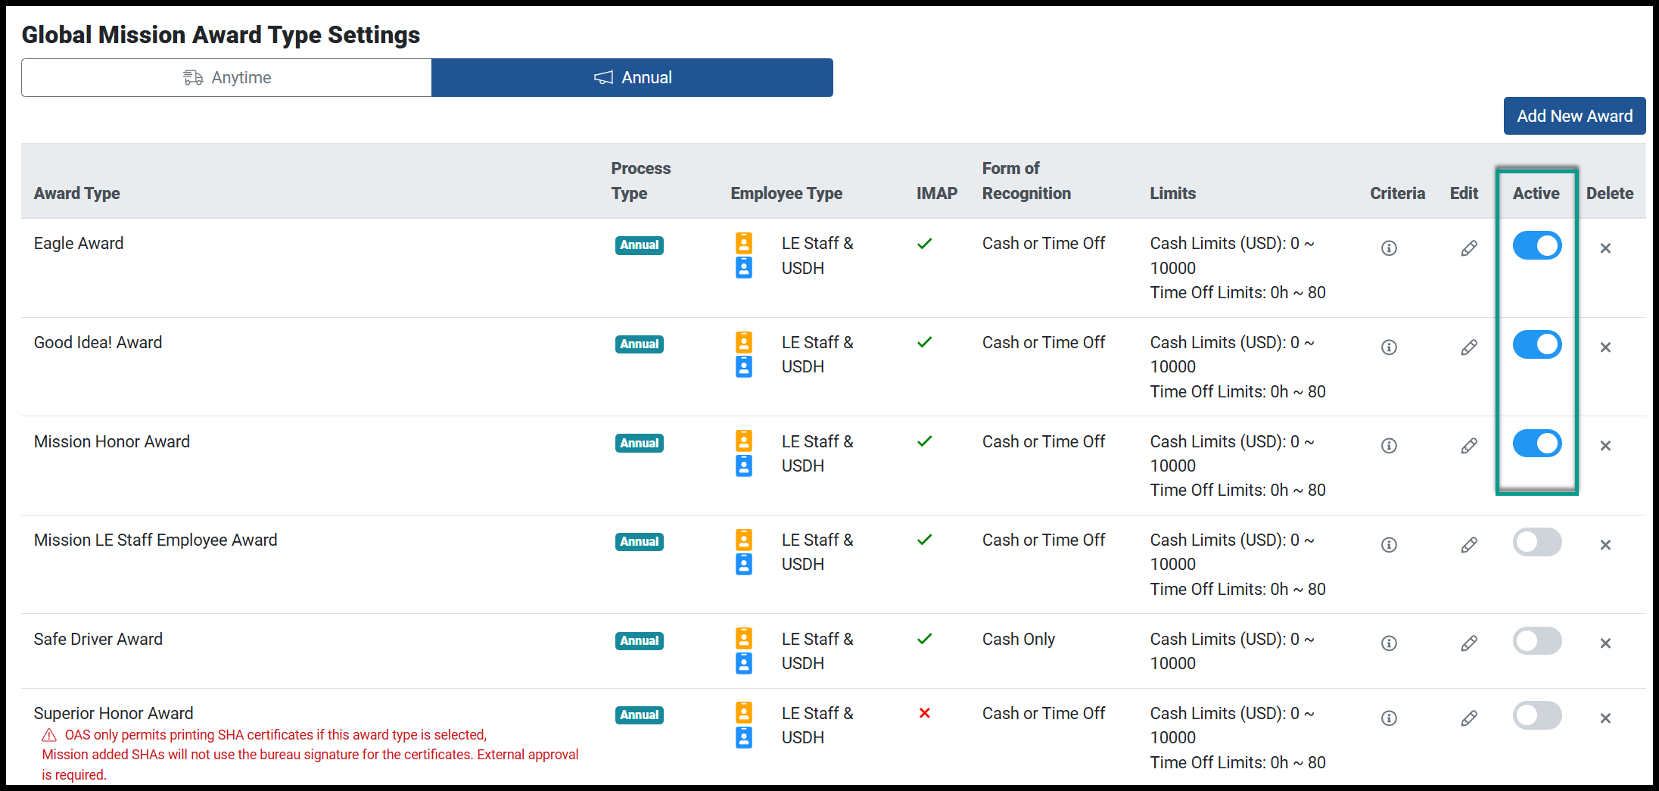This screenshot has width=1659, height=791.
Task: Click the Add New Award button
Action: click(x=1574, y=116)
